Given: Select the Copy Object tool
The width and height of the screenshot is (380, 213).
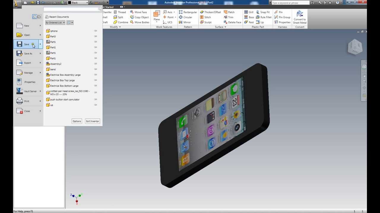Looking at the screenshot, I should point(139,17).
